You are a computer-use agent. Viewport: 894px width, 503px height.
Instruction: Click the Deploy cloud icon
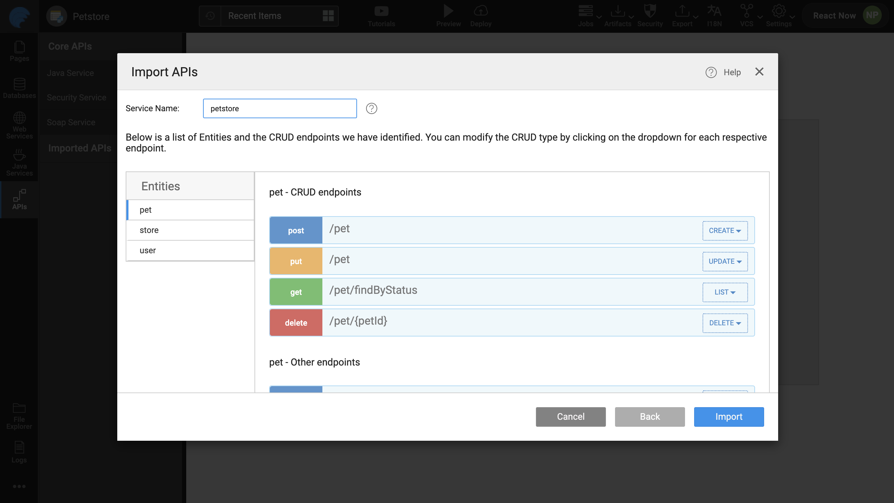coord(481,11)
